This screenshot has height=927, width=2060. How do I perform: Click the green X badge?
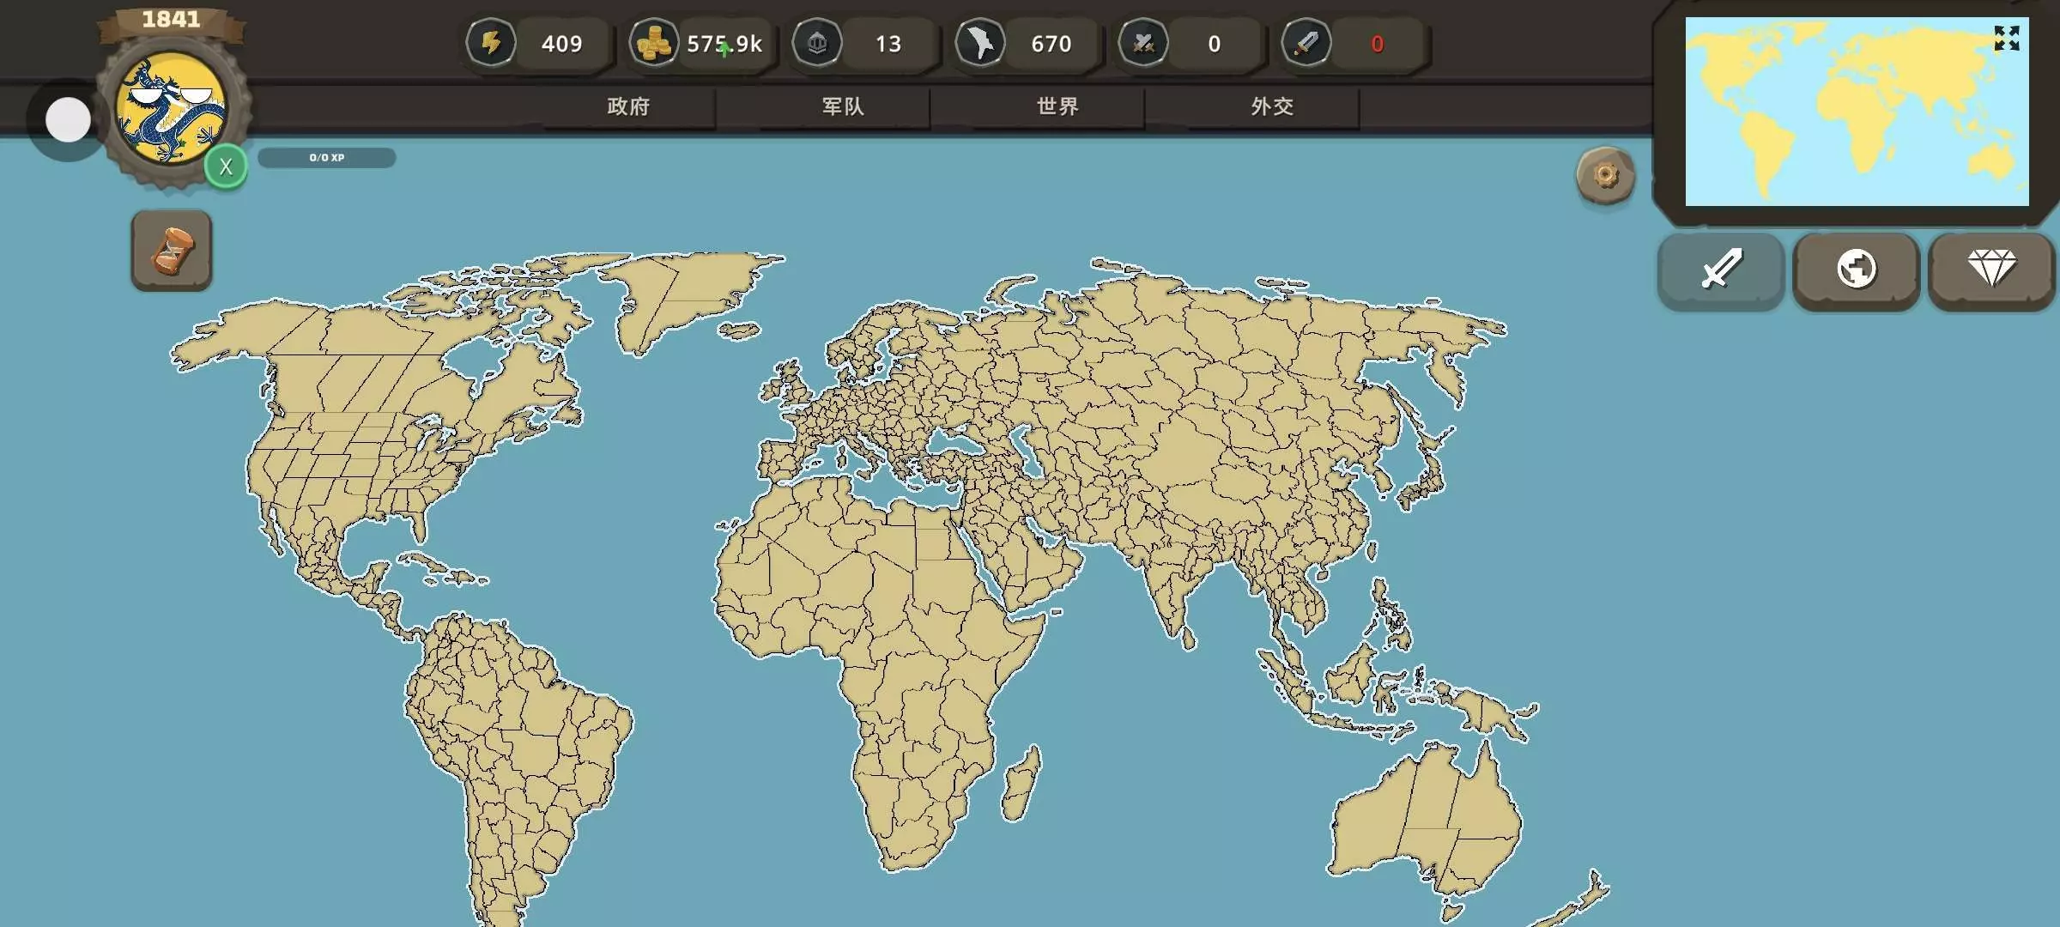226,167
